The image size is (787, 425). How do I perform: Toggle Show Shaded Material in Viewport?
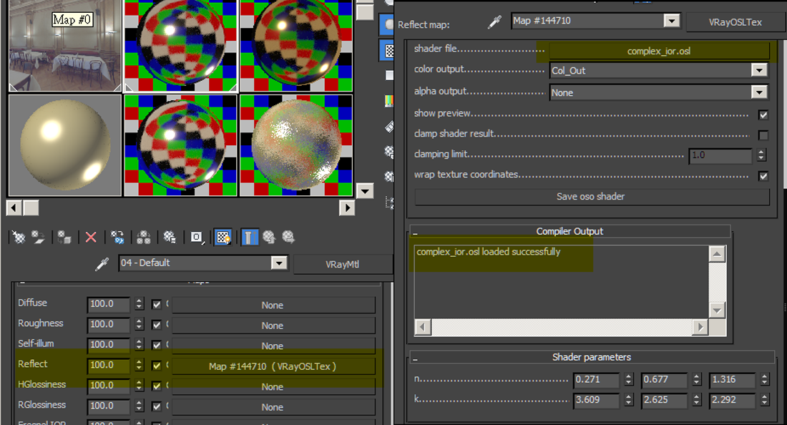223,237
